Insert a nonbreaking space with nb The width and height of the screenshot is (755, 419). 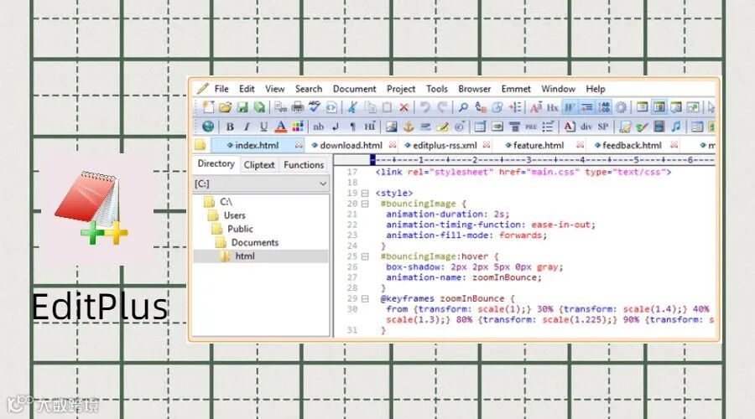pos(318,127)
